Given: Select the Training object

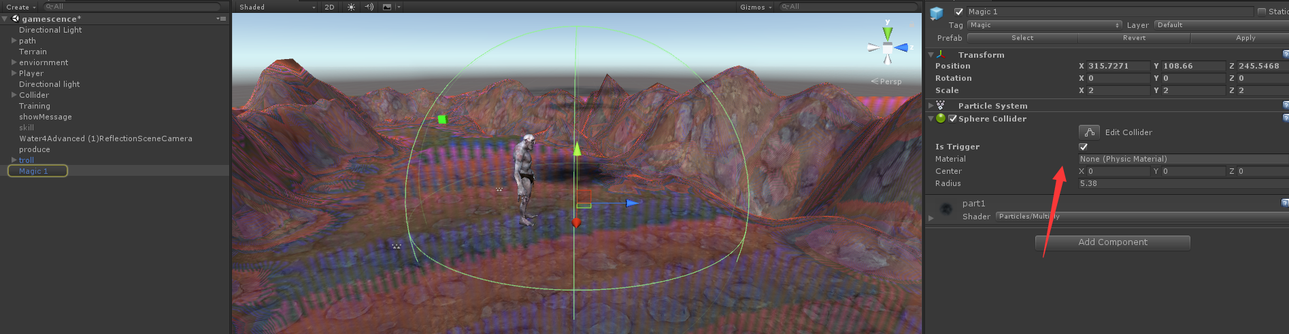Looking at the screenshot, I should tap(35, 106).
